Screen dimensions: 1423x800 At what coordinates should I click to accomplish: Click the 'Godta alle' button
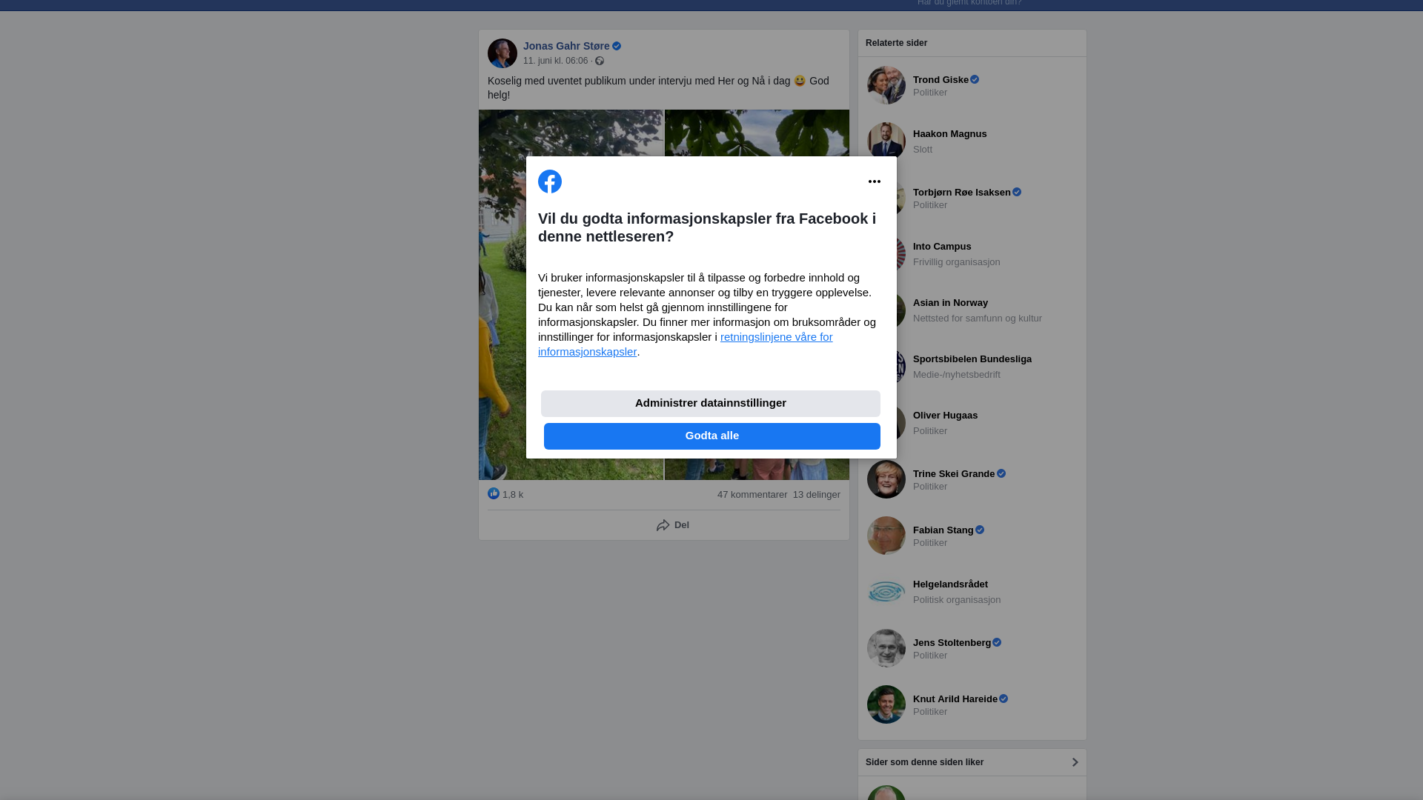pos(712,436)
